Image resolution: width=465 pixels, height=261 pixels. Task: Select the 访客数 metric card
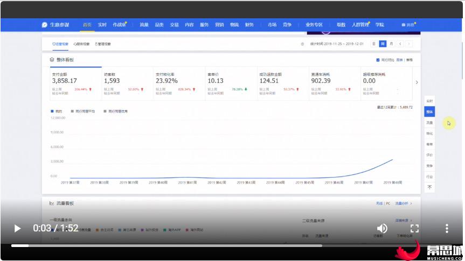[x=128, y=84]
